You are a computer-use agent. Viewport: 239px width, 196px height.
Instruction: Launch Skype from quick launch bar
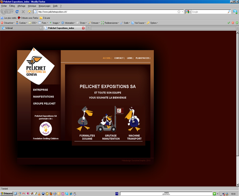pos(67,194)
